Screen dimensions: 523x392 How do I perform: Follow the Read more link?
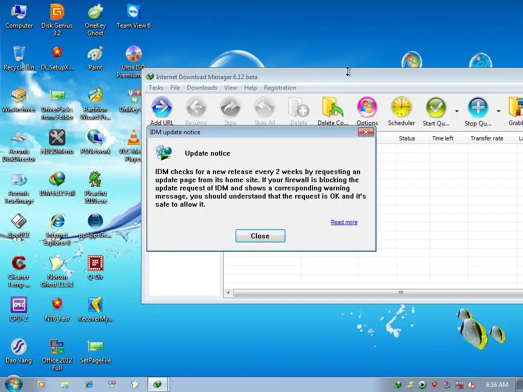pyautogui.click(x=344, y=222)
